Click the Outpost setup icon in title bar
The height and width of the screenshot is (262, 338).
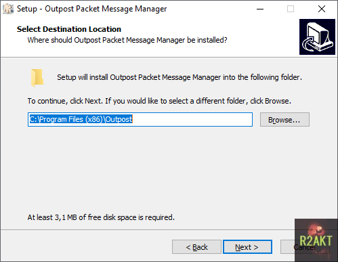(x=8, y=9)
